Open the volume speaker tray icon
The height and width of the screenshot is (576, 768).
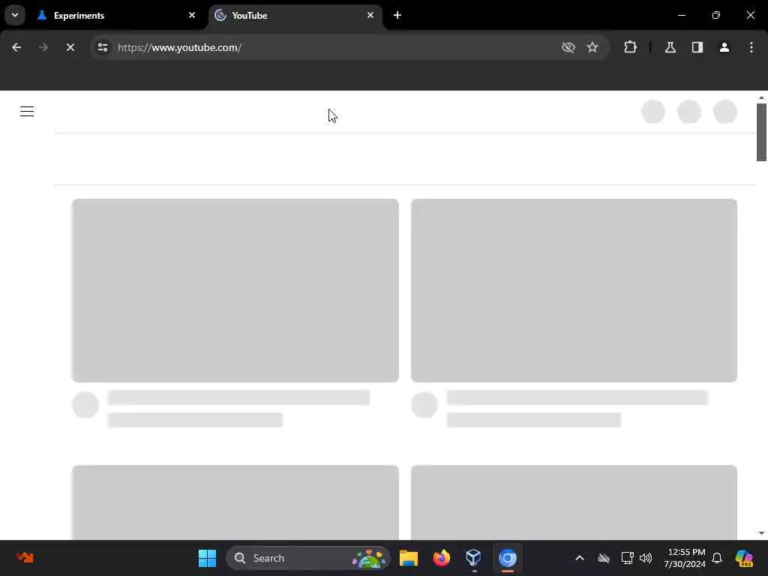pyautogui.click(x=646, y=558)
